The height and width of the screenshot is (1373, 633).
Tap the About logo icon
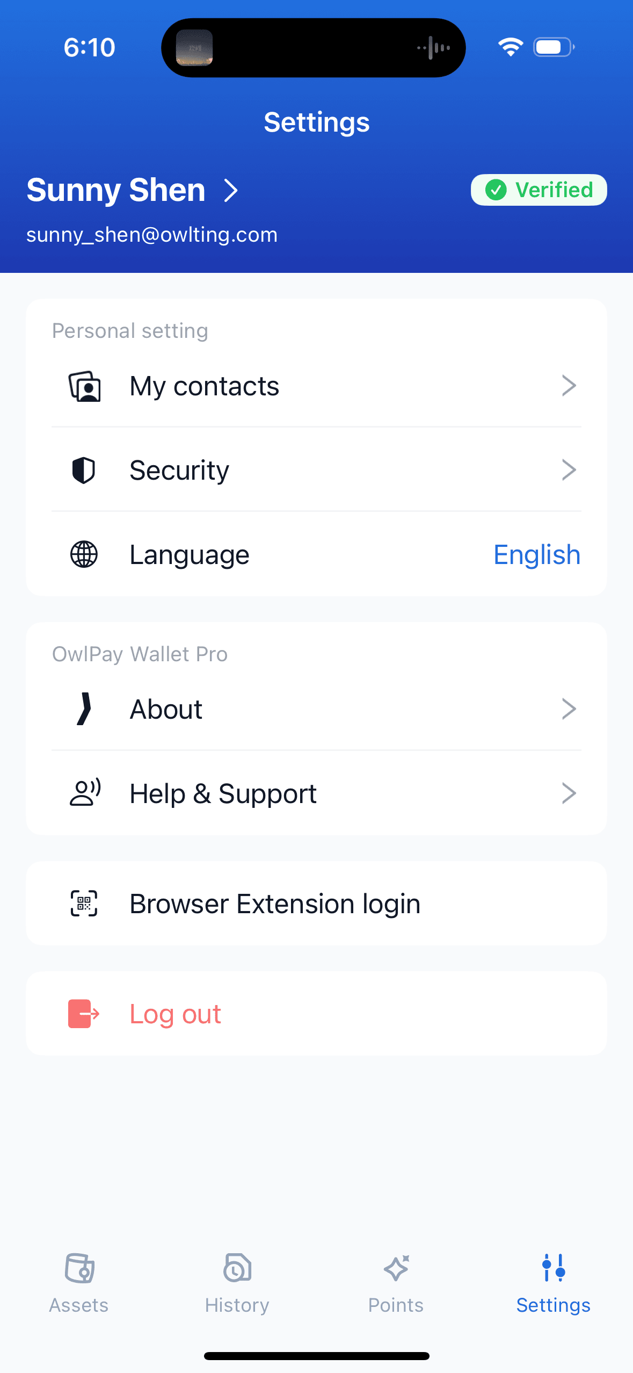[x=84, y=709]
